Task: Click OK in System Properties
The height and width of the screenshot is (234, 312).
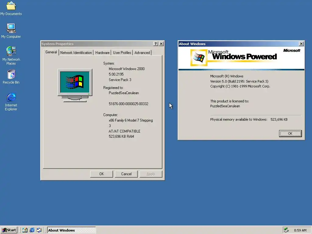Action: pyautogui.click(x=101, y=174)
